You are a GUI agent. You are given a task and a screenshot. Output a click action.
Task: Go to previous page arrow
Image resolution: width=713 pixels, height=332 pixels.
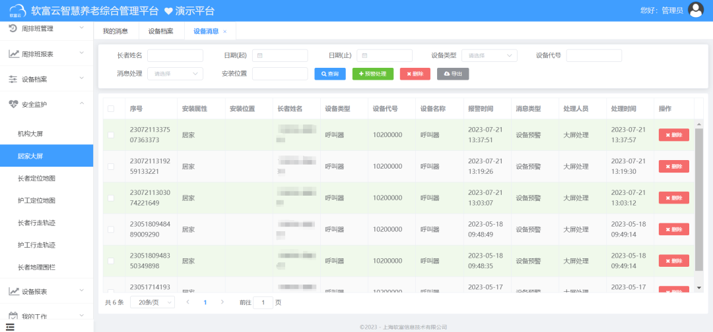point(187,302)
